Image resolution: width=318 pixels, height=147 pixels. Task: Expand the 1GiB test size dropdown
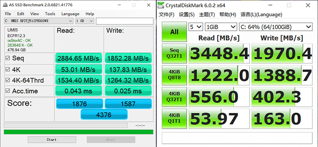tap(221, 27)
